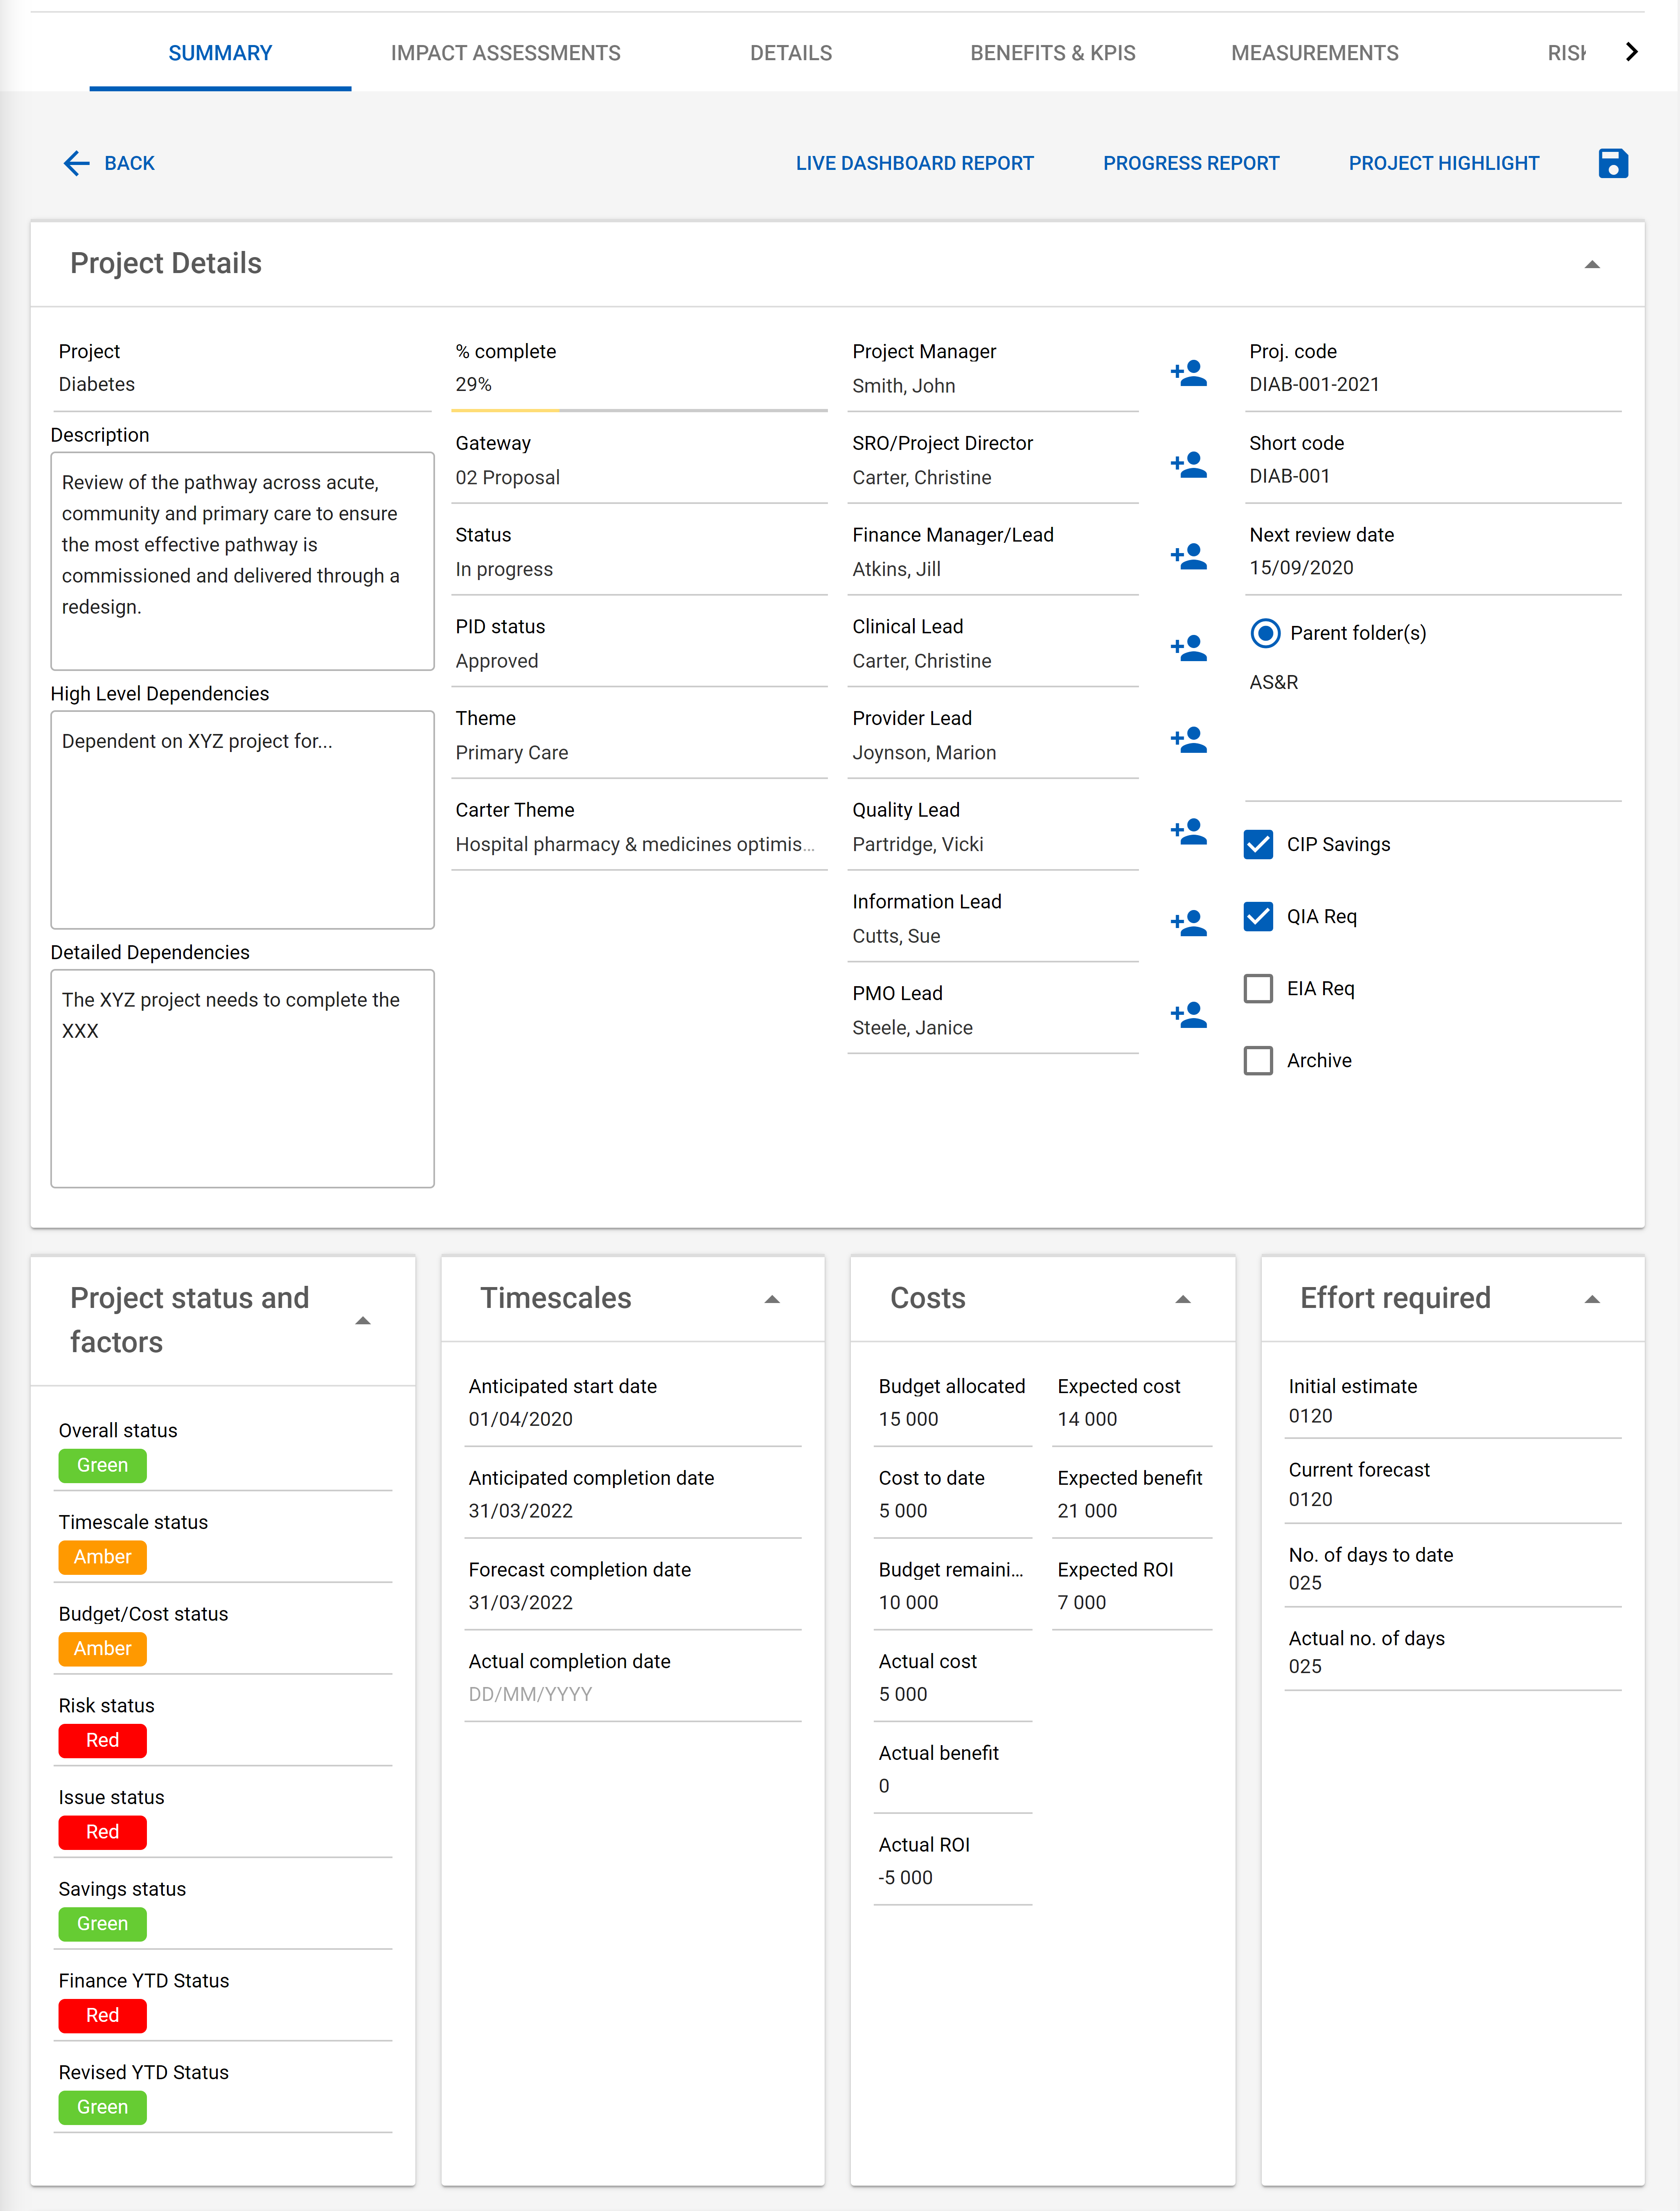1680x2211 pixels.
Task: Collapse Project status and factors panel
Action: (x=363, y=1321)
